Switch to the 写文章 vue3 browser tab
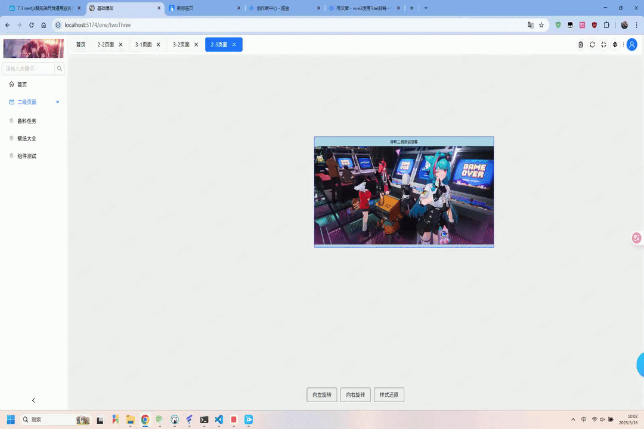Screen dimensions: 644x429 tap(364, 8)
